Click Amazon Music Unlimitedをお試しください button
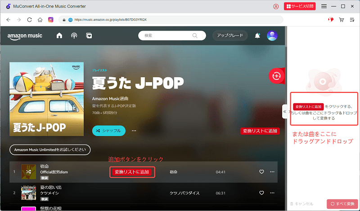360x211 pixels. tap(50, 150)
